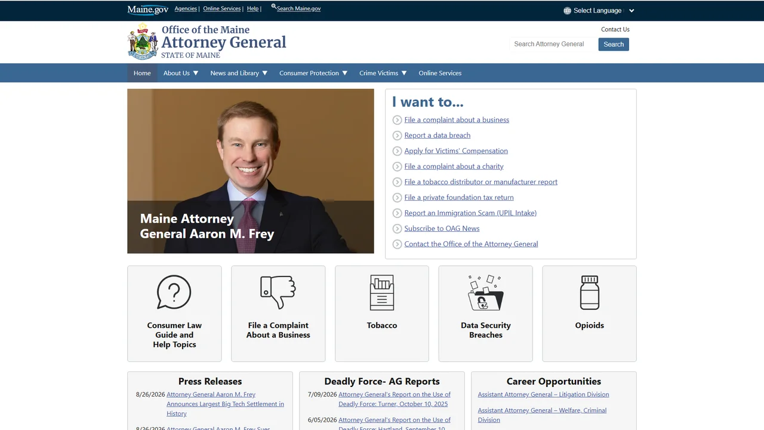Click the globe icon beside Select Language
Image resolution: width=764 pixels, height=430 pixels.
tap(567, 11)
